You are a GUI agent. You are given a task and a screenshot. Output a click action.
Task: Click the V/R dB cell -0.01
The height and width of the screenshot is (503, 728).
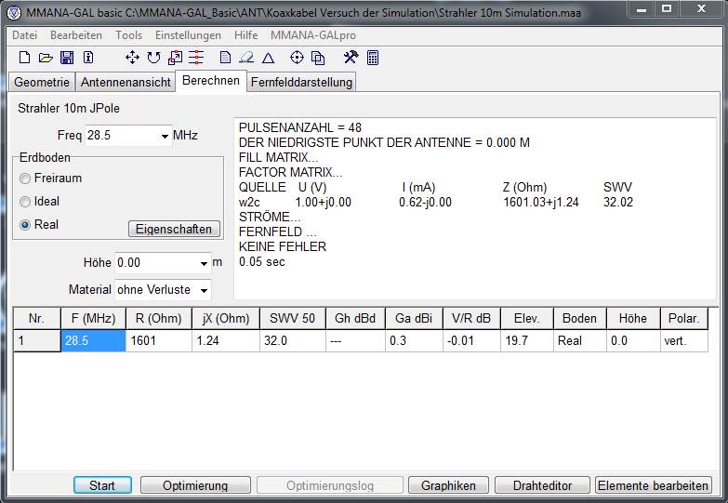471,341
